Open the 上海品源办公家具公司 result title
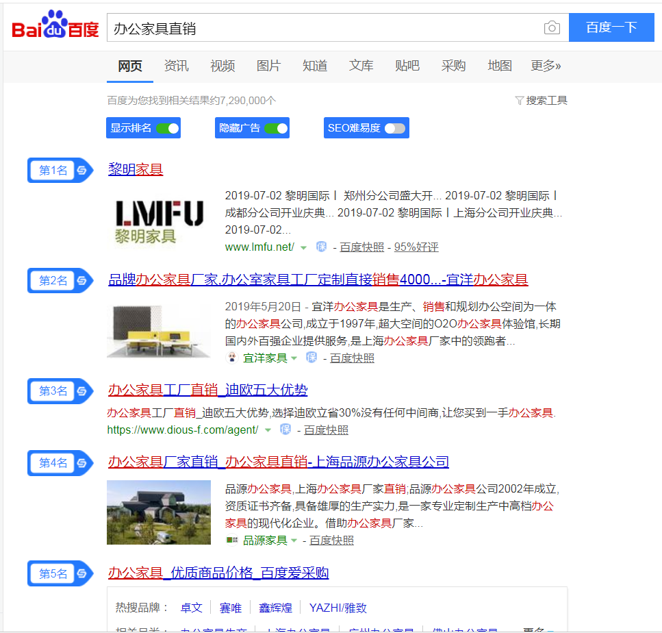The image size is (662, 633). 278,462
